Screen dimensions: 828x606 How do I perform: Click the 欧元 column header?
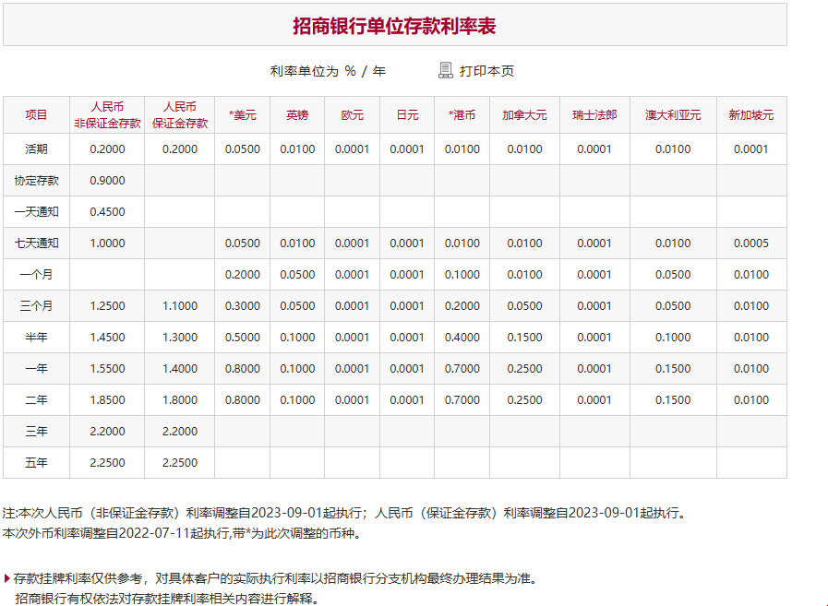(x=352, y=114)
